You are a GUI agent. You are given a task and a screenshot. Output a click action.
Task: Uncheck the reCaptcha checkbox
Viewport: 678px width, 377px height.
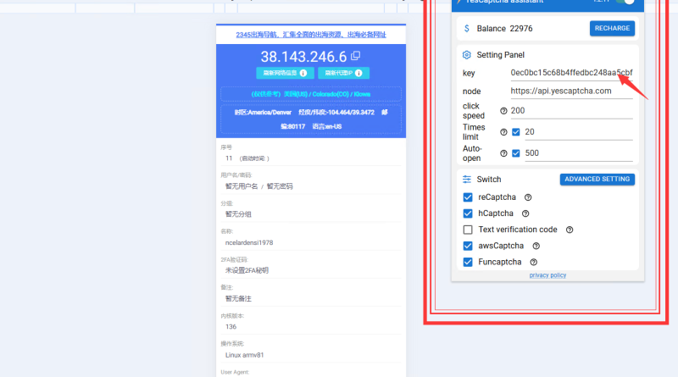tap(468, 197)
